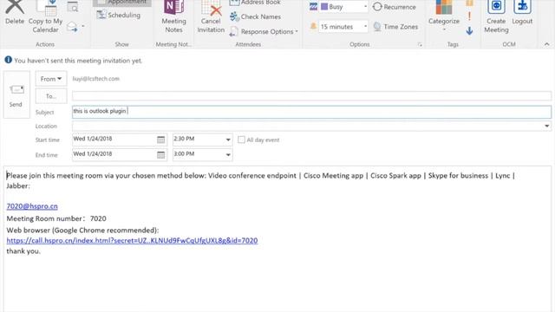
Task: Mark the meeting as Low Importance
Action: [469, 31]
